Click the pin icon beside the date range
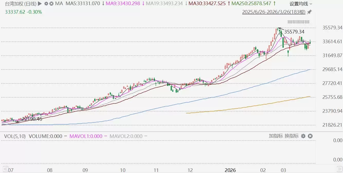Viewport: 343px width, 173px height. pyautogui.click(x=310, y=12)
